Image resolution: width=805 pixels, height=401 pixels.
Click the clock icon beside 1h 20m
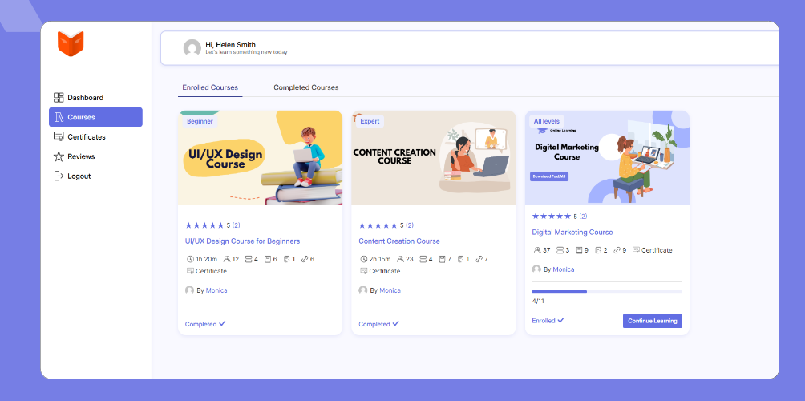tap(191, 259)
